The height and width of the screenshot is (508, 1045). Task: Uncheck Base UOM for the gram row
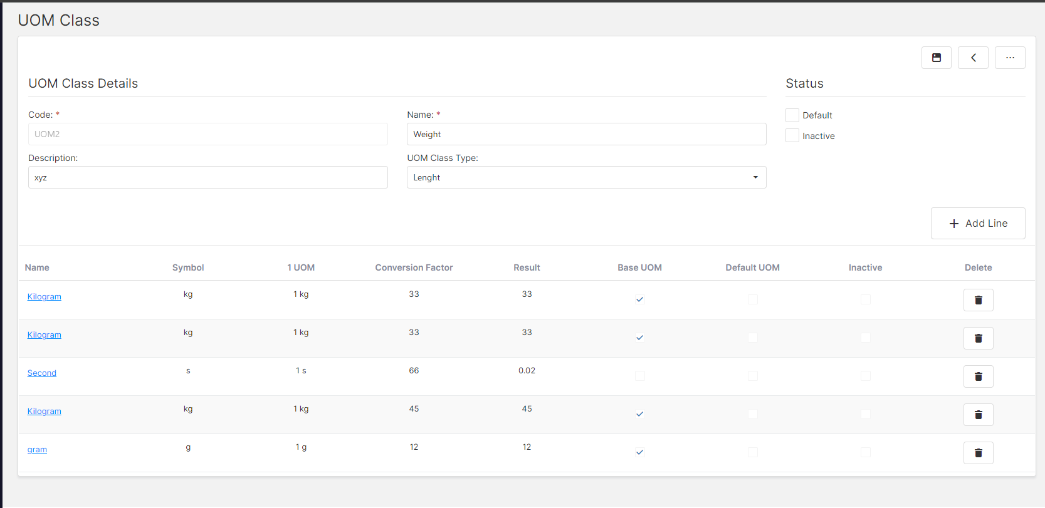[639, 452]
